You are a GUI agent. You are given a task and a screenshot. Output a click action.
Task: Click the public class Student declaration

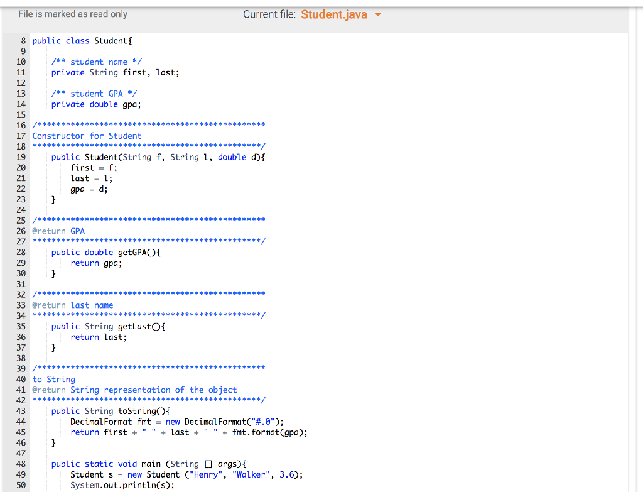pyautogui.click(x=82, y=40)
